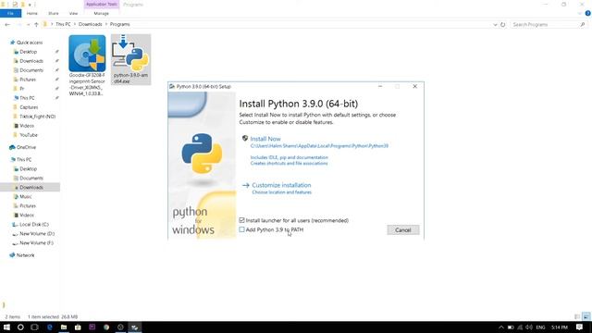The image size is (592, 333).
Task: Switch to Python setup taskbar icon
Action: [x=135, y=327]
